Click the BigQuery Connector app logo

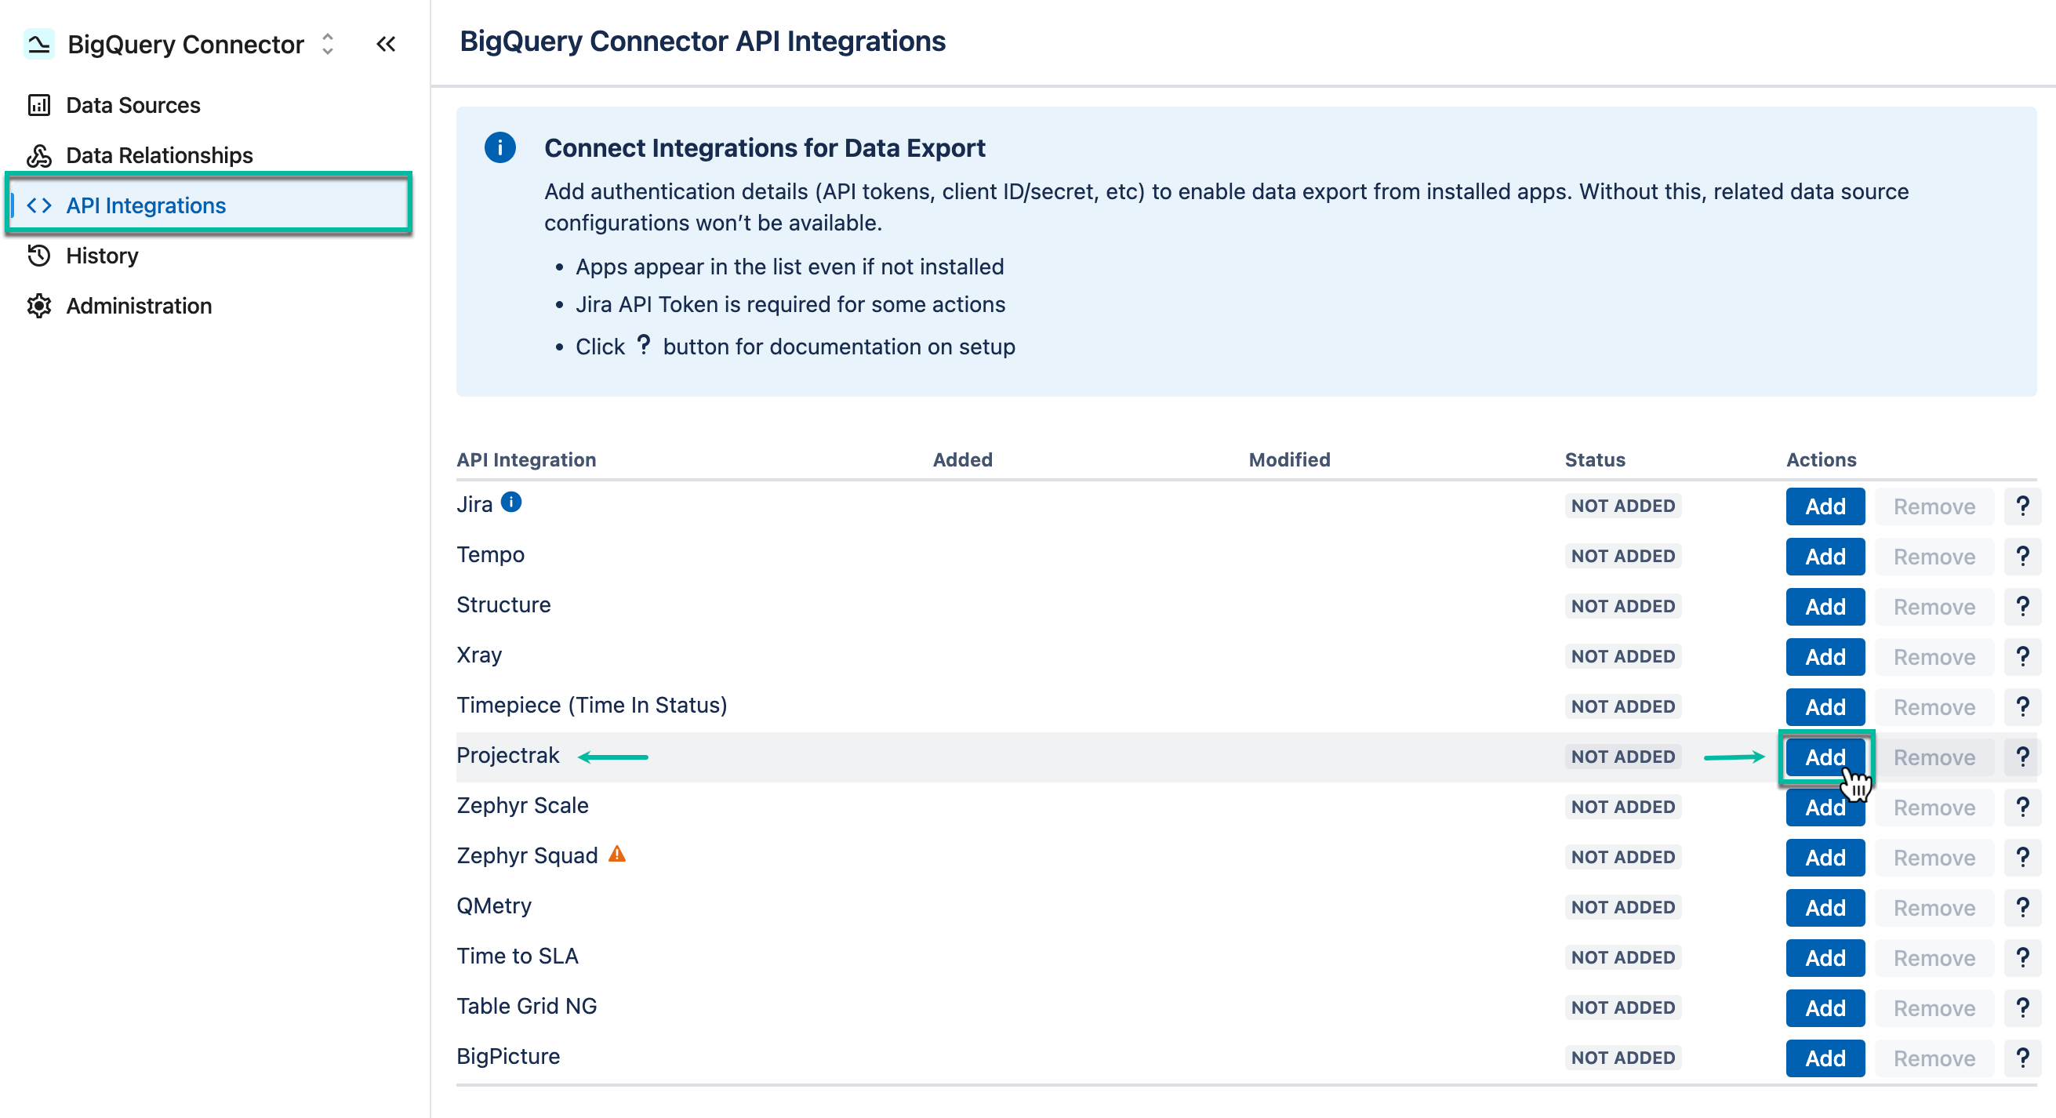[38, 44]
